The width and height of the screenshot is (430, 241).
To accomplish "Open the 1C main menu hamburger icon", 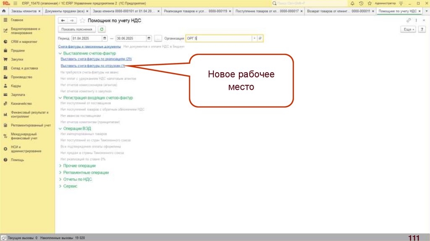I will click(x=15, y=3).
